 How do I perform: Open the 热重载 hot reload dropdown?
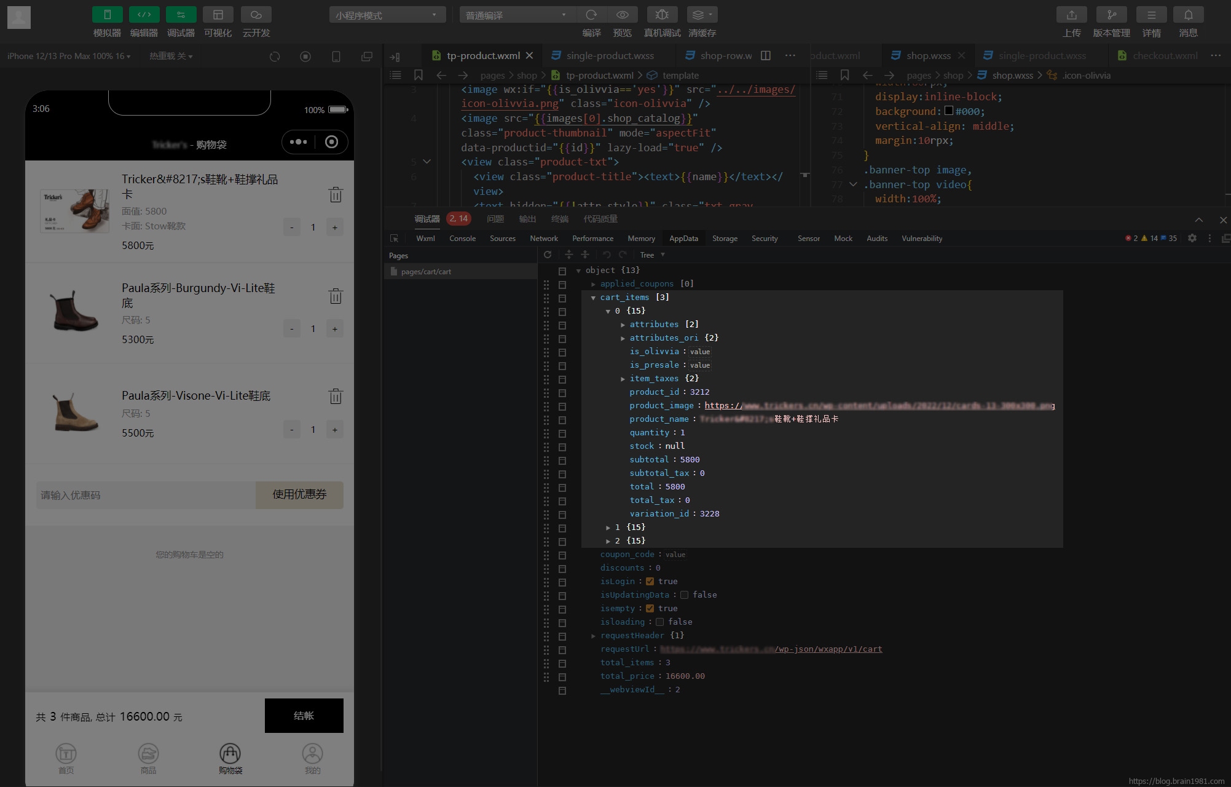pyautogui.click(x=171, y=56)
